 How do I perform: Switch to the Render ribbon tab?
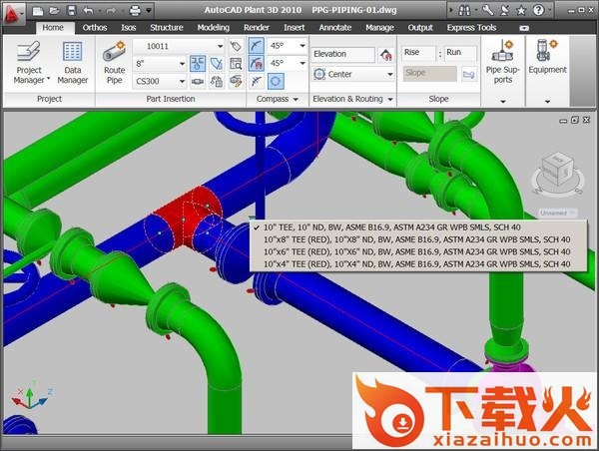point(257,28)
